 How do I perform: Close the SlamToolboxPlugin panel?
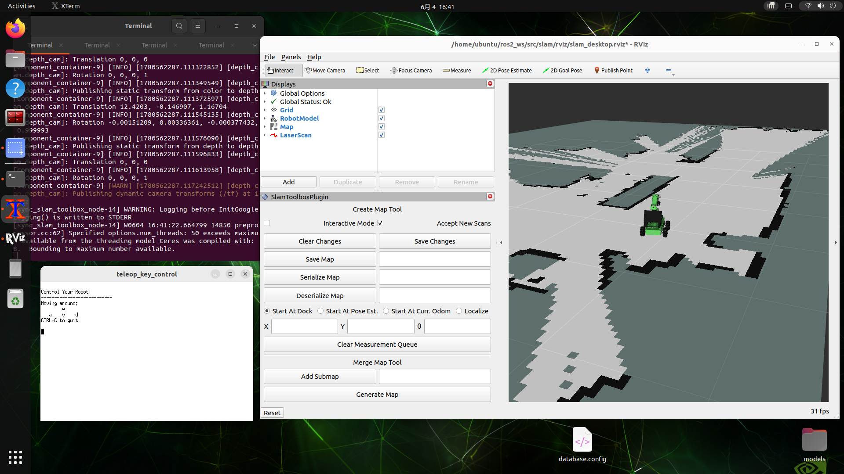click(490, 196)
